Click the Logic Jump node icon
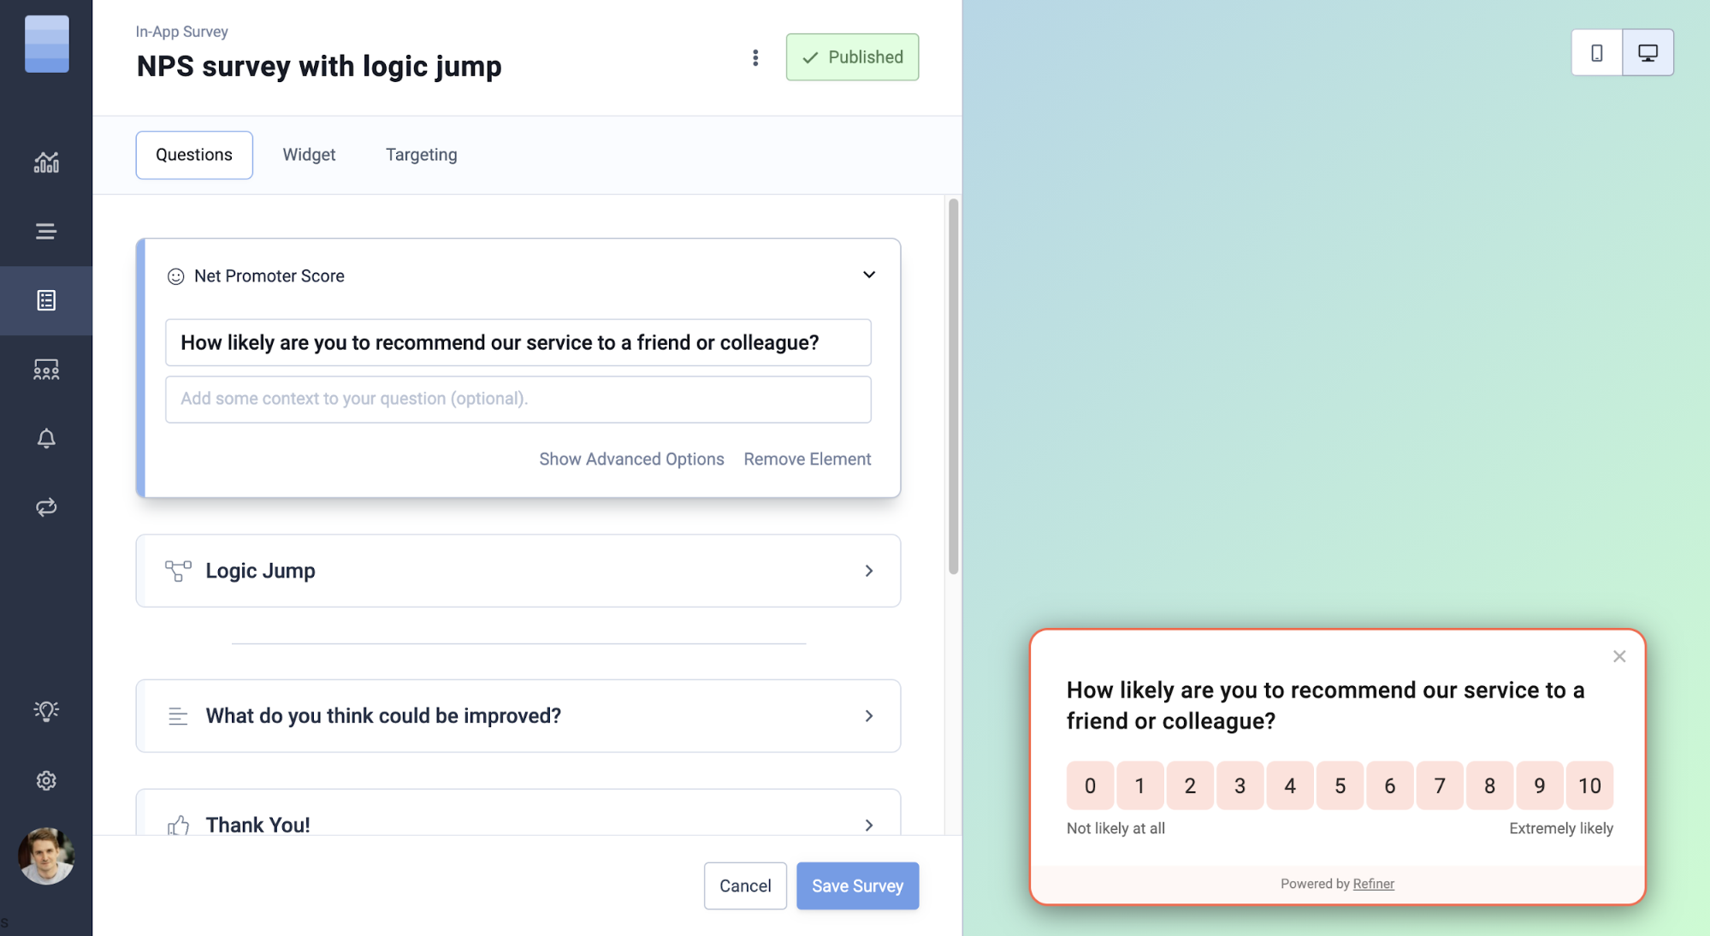 pyautogui.click(x=177, y=571)
